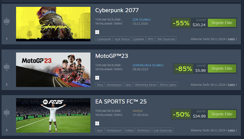Click the drag handle for Cyberpunk 2077
Screen dimensions: 244x139
click(x=7, y=22)
